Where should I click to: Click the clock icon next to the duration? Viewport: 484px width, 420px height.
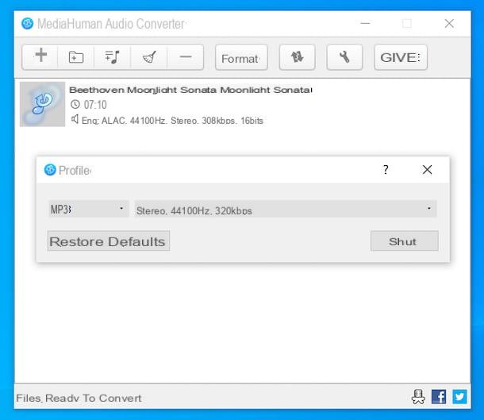tap(75, 104)
